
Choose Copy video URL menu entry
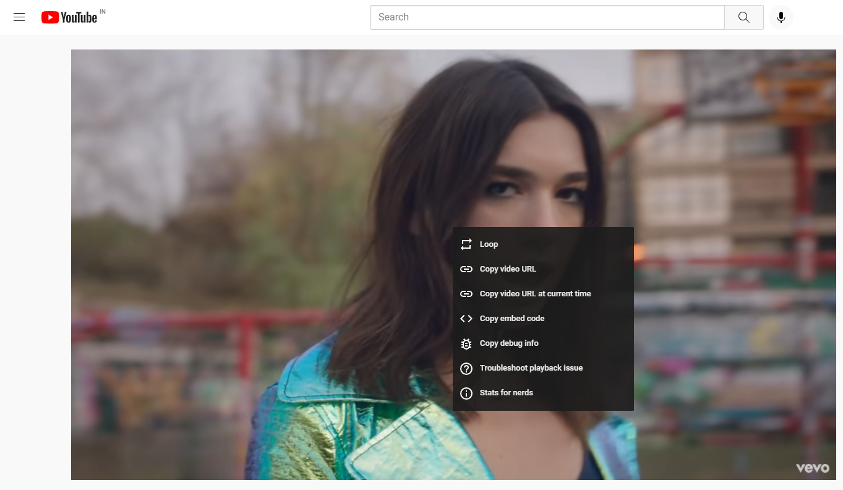(543, 269)
